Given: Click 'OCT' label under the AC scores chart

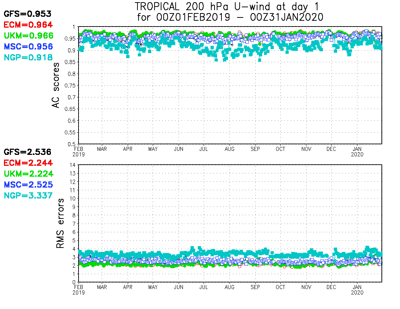Looking at the screenshot, I should tap(280, 149).
